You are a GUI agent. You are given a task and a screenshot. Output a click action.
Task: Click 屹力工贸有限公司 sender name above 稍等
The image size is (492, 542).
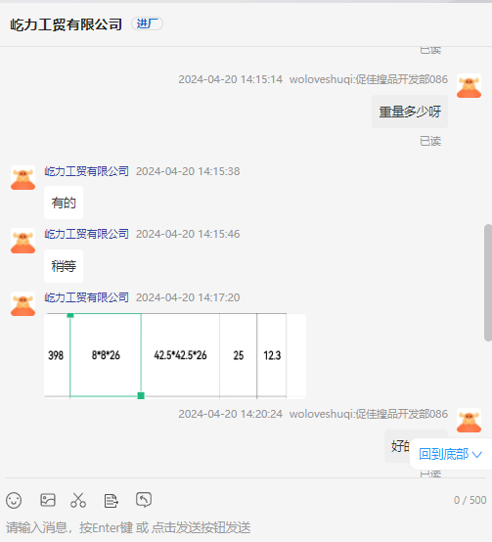[x=86, y=234]
